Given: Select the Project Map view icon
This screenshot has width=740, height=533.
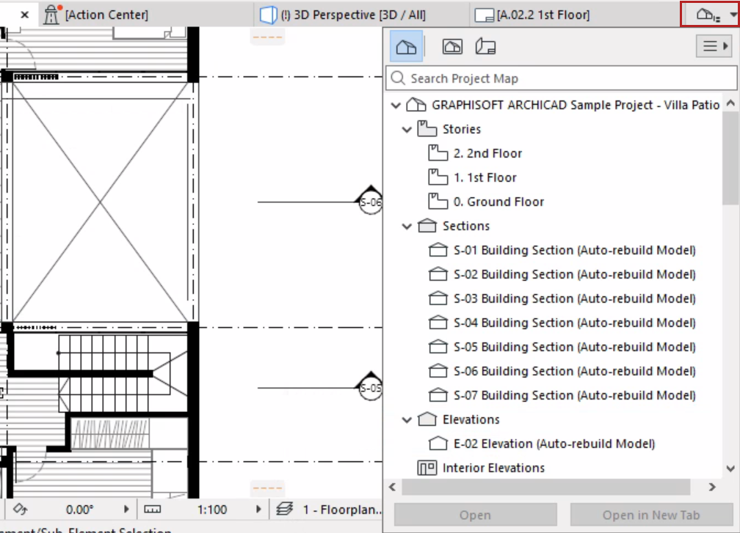Looking at the screenshot, I should coord(406,46).
